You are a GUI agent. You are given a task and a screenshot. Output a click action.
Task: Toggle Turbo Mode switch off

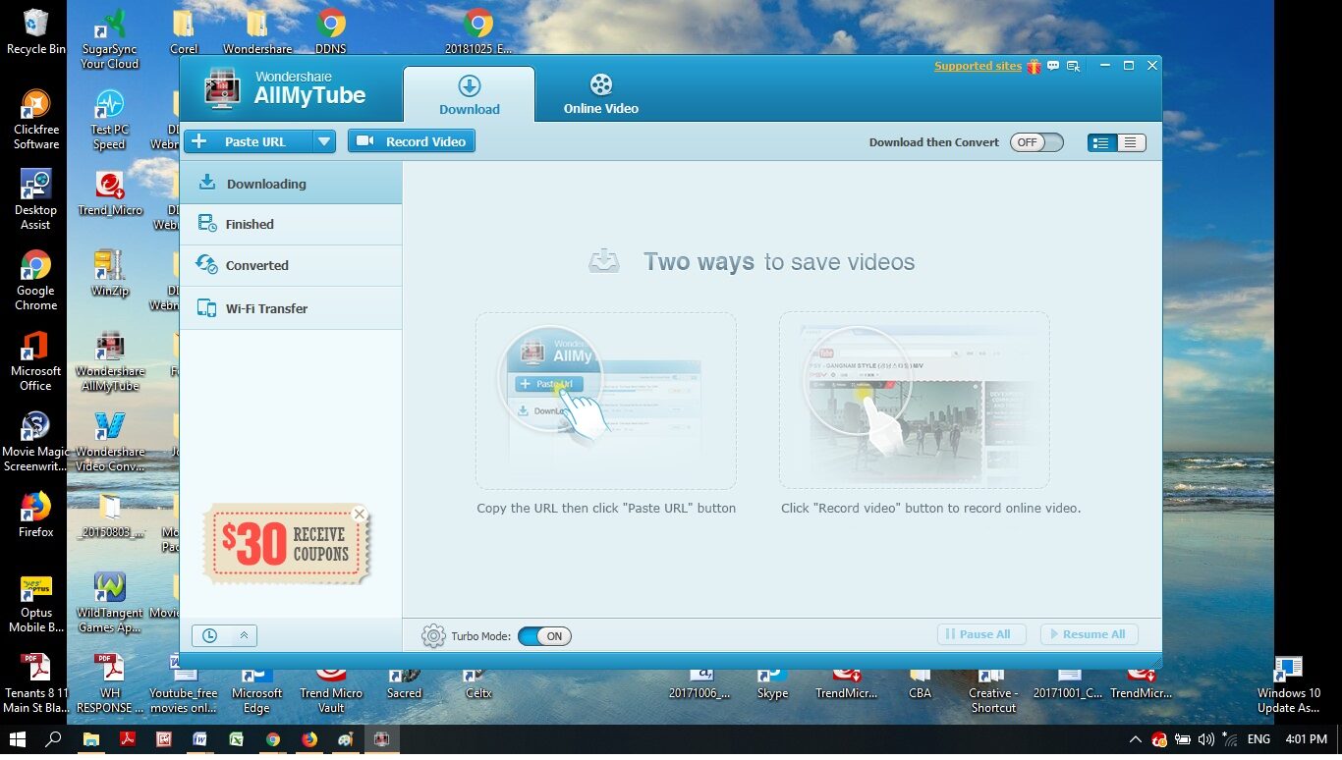click(x=544, y=636)
